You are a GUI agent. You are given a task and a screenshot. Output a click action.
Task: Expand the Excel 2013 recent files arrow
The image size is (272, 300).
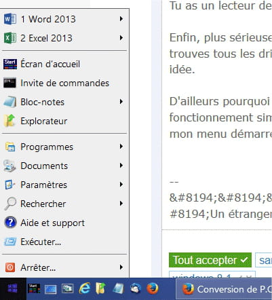(121, 37)
